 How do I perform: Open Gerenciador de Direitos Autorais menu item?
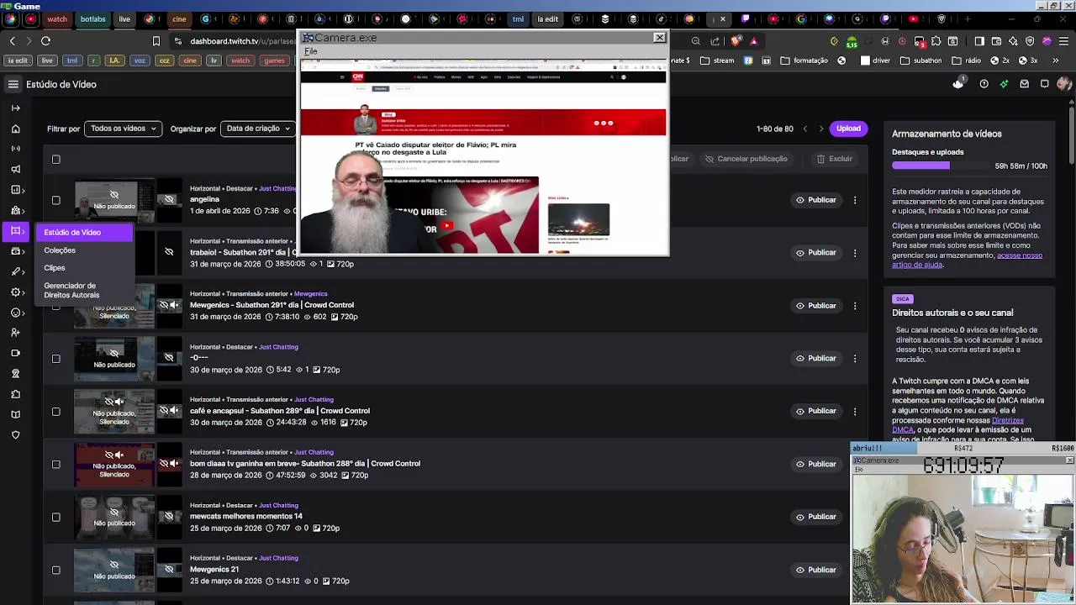[71, 291]
